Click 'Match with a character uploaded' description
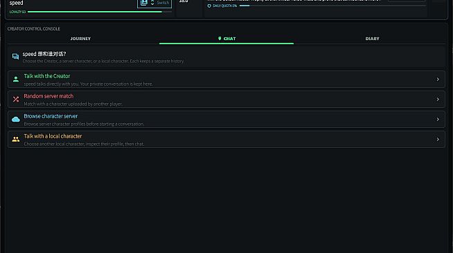This screenshot has height=253, width=453. pyautogui.click(x=73, y=104)
